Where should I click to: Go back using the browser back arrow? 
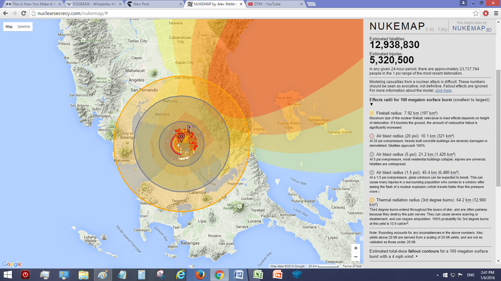point(6,13)
